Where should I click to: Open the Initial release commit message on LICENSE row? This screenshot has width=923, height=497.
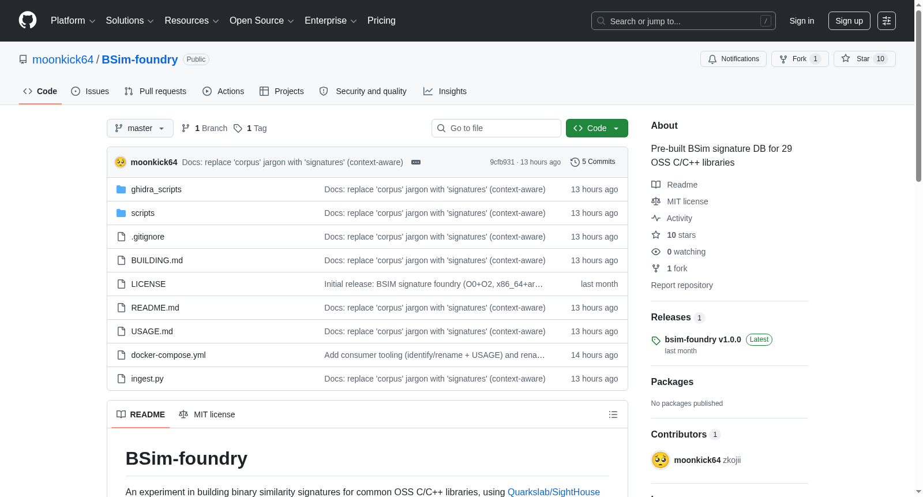(x=433, y=284)
